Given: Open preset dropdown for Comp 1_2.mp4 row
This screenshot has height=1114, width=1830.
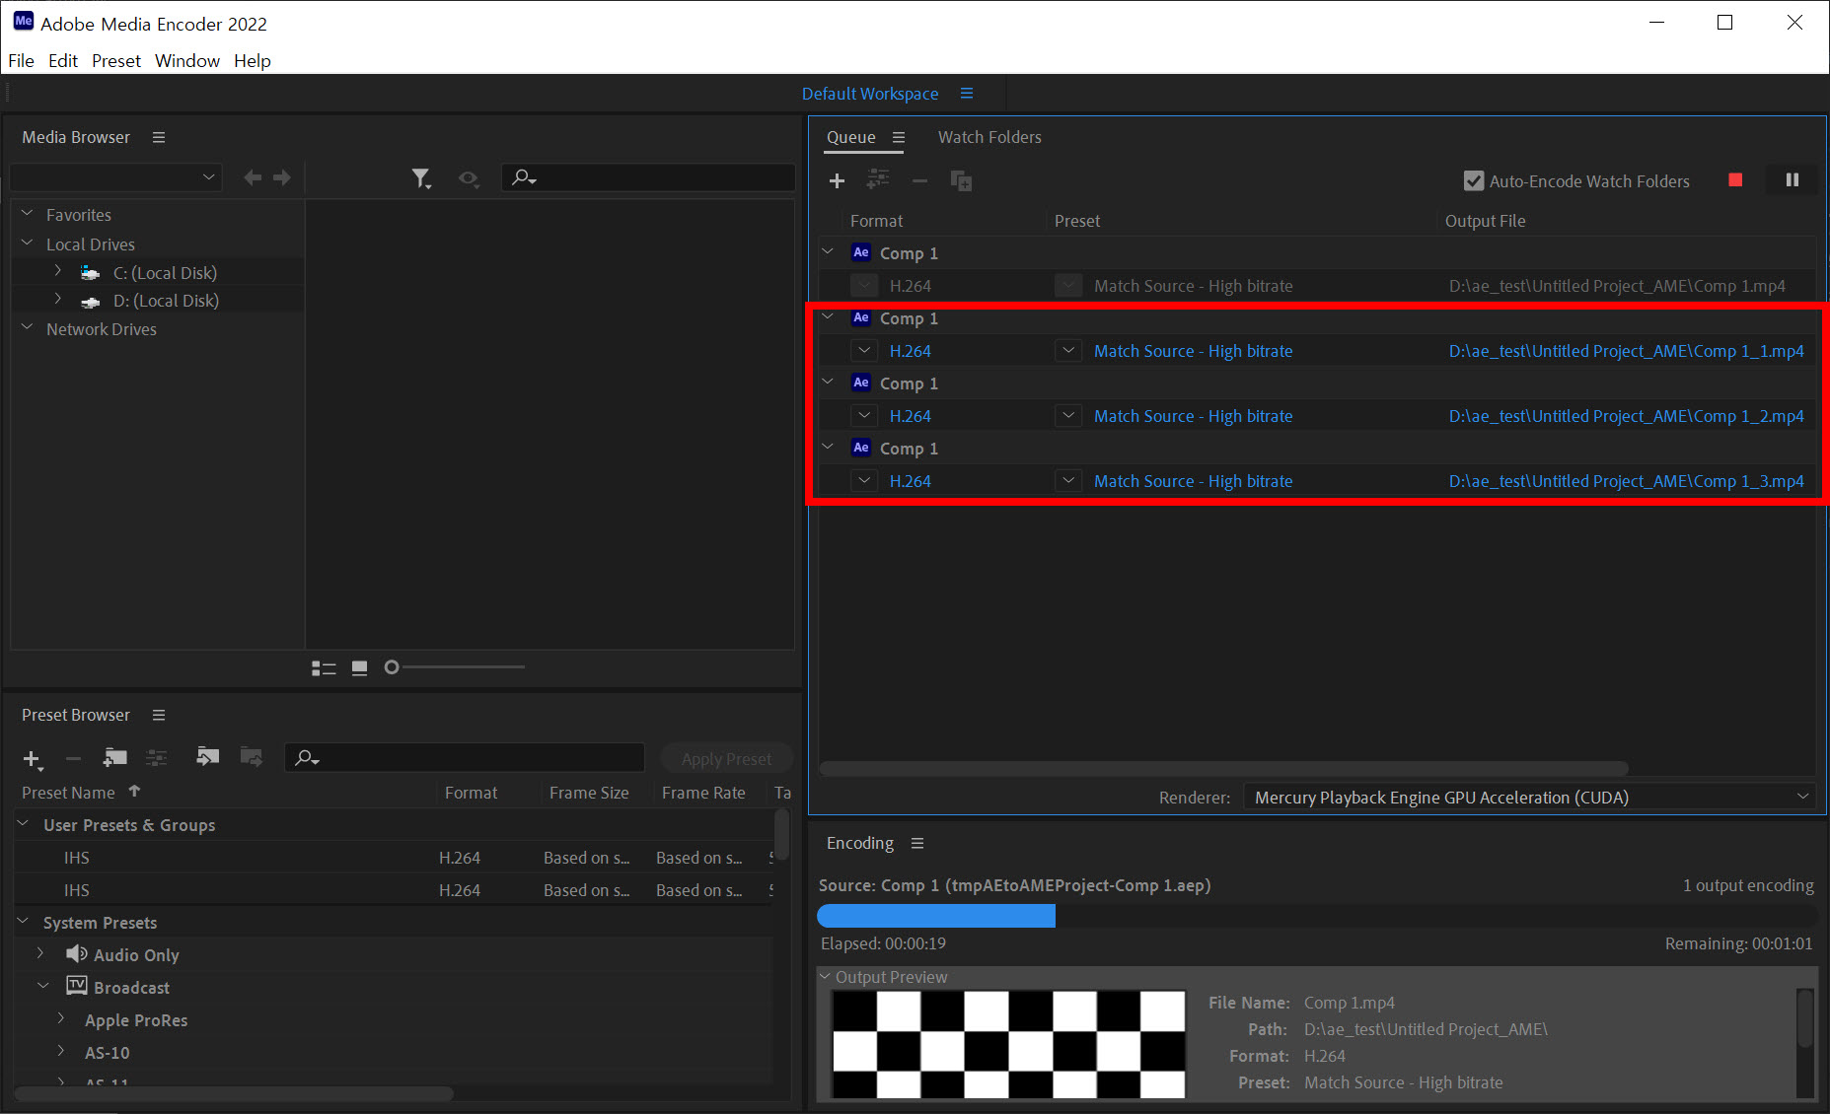Looking at the screenshot, I should pos(1068,415).
